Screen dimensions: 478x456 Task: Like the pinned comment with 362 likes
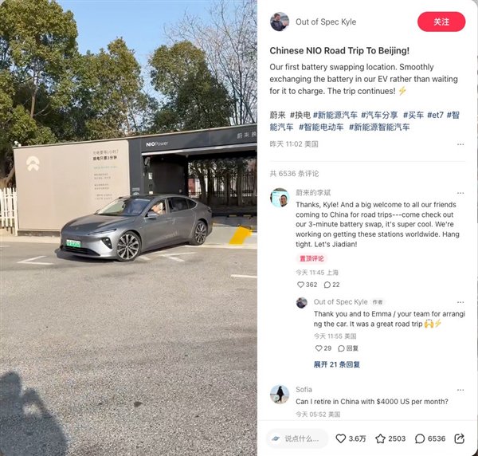point(300,285)
